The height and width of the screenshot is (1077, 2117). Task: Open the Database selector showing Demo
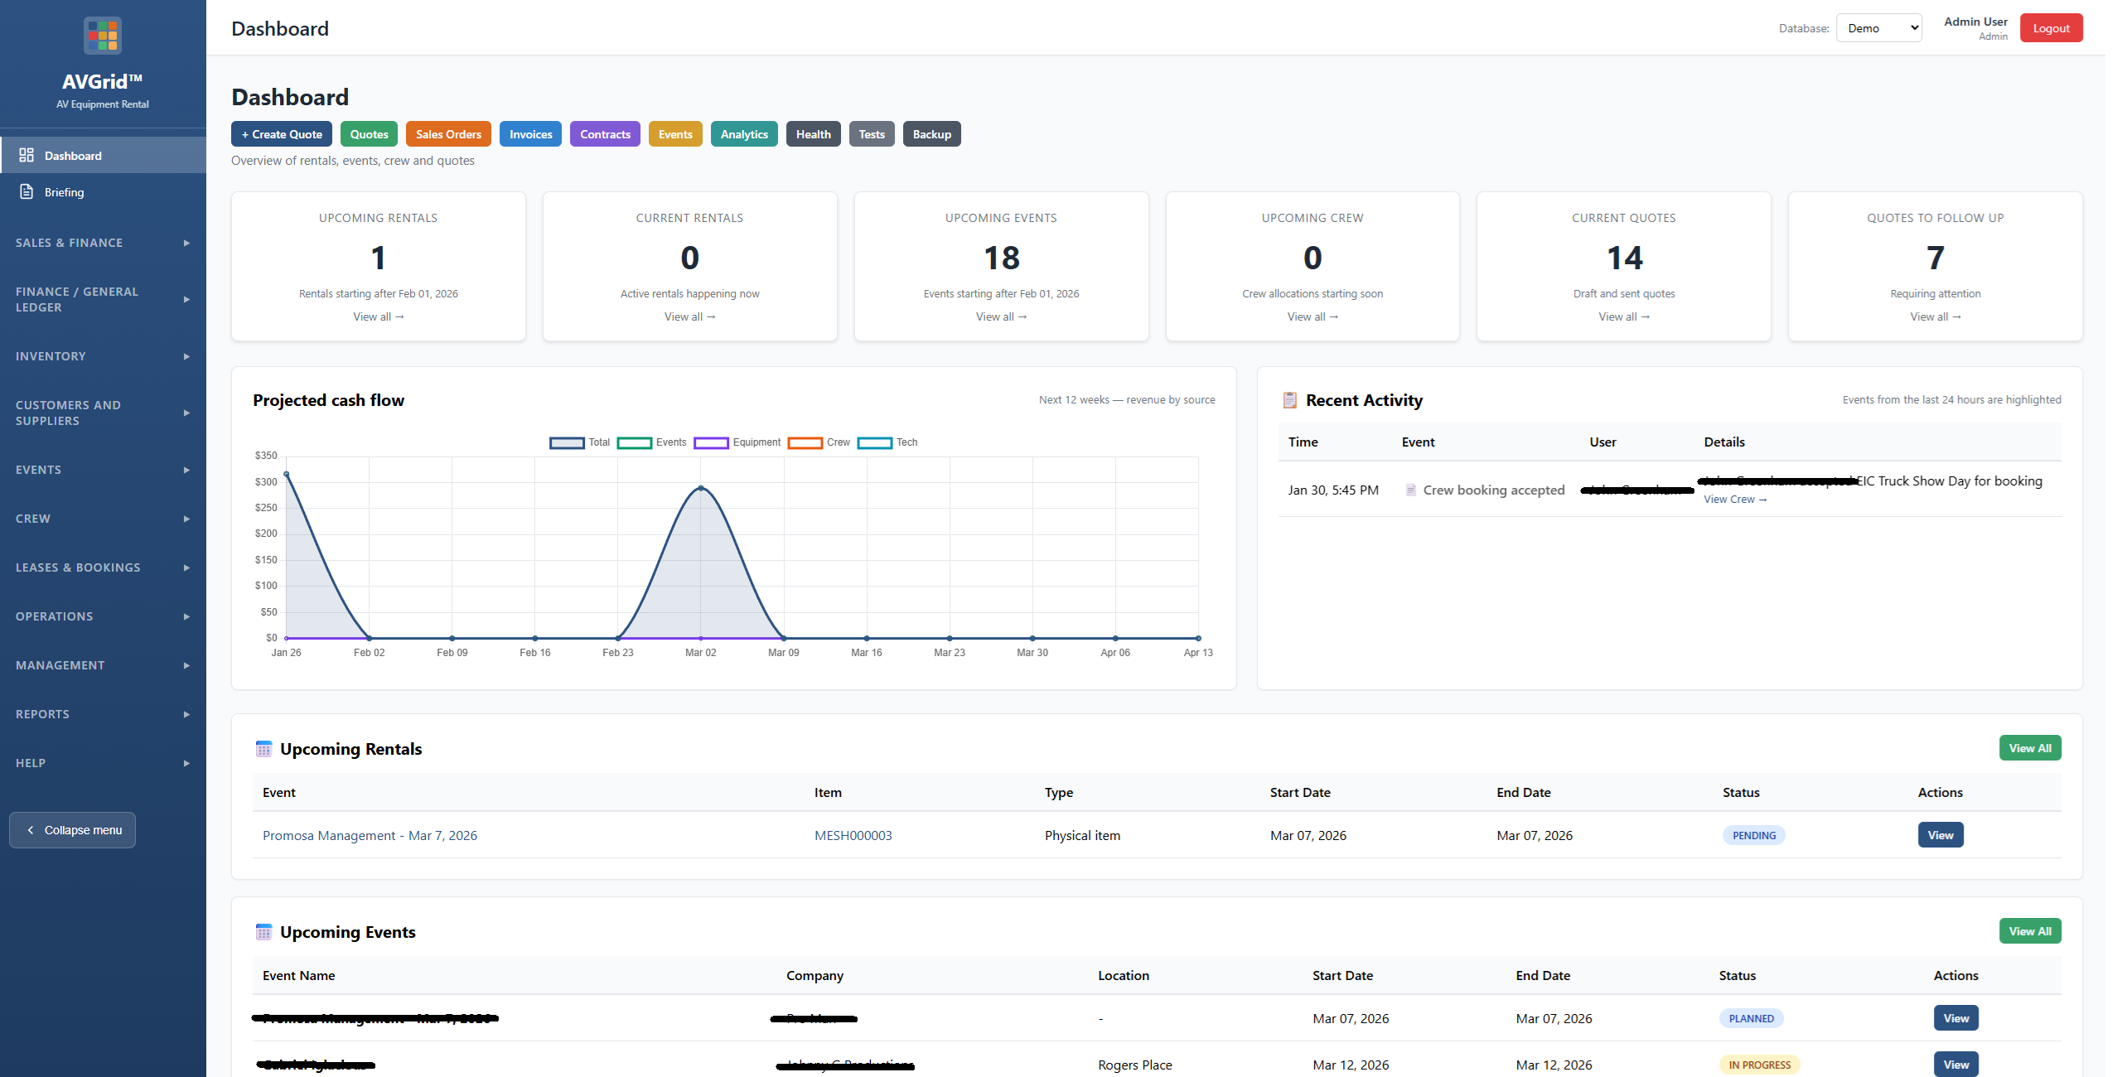[x=1878, y=27]
